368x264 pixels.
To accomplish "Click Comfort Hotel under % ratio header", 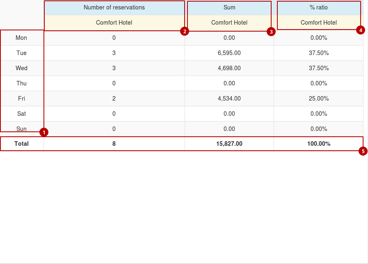I will tap(319, 23).
